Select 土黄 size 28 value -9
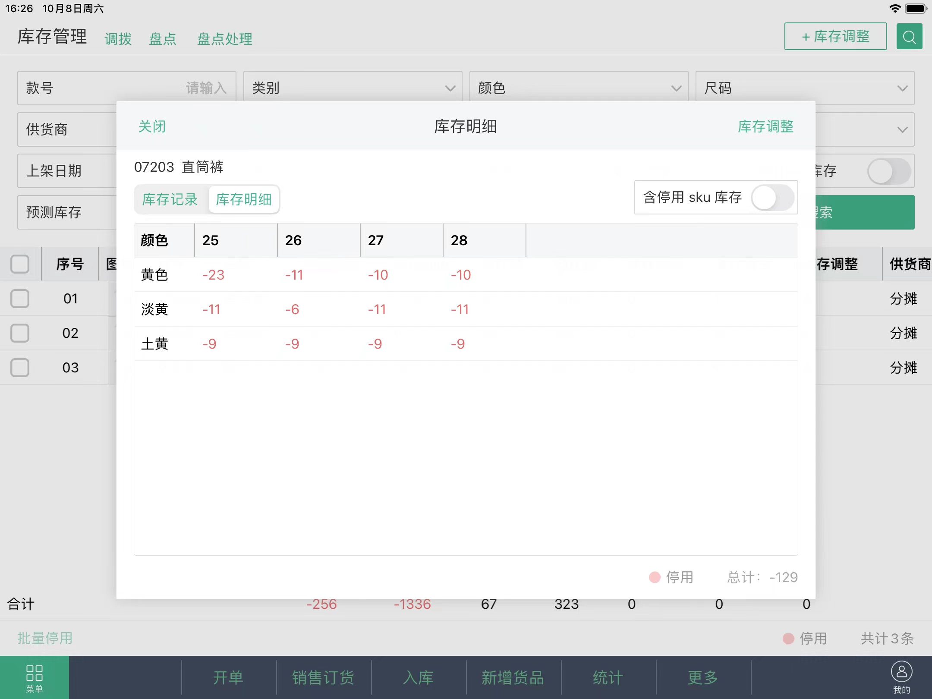Viewport: 932px width, 699px height. (458, 344)
